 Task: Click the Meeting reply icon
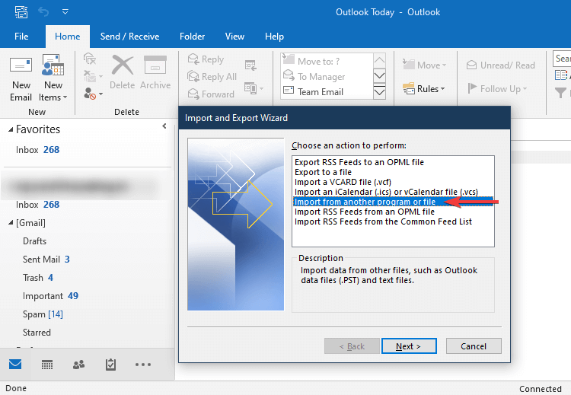pyautogui.click(x=250, y=65)
